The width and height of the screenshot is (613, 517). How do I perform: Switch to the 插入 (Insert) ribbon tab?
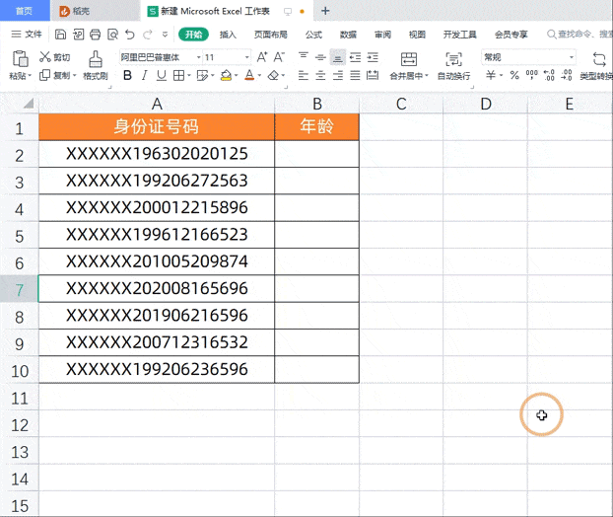[228, 34]
